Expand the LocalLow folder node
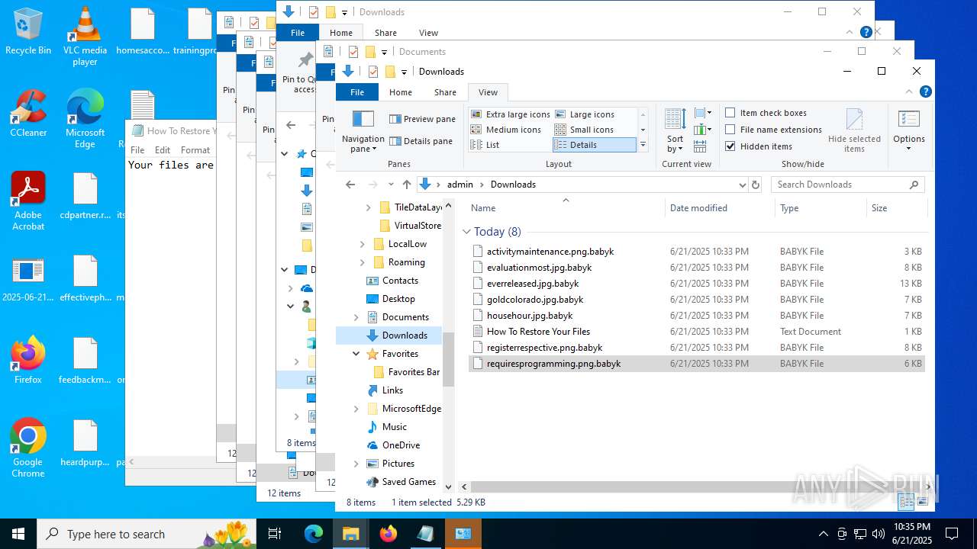This screenshot has width=977, height=549. pyautogui.click(x=363, y=244)
